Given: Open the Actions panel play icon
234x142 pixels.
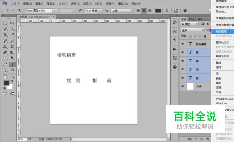Looking at the screenshot, I should [x=175, y=49].
